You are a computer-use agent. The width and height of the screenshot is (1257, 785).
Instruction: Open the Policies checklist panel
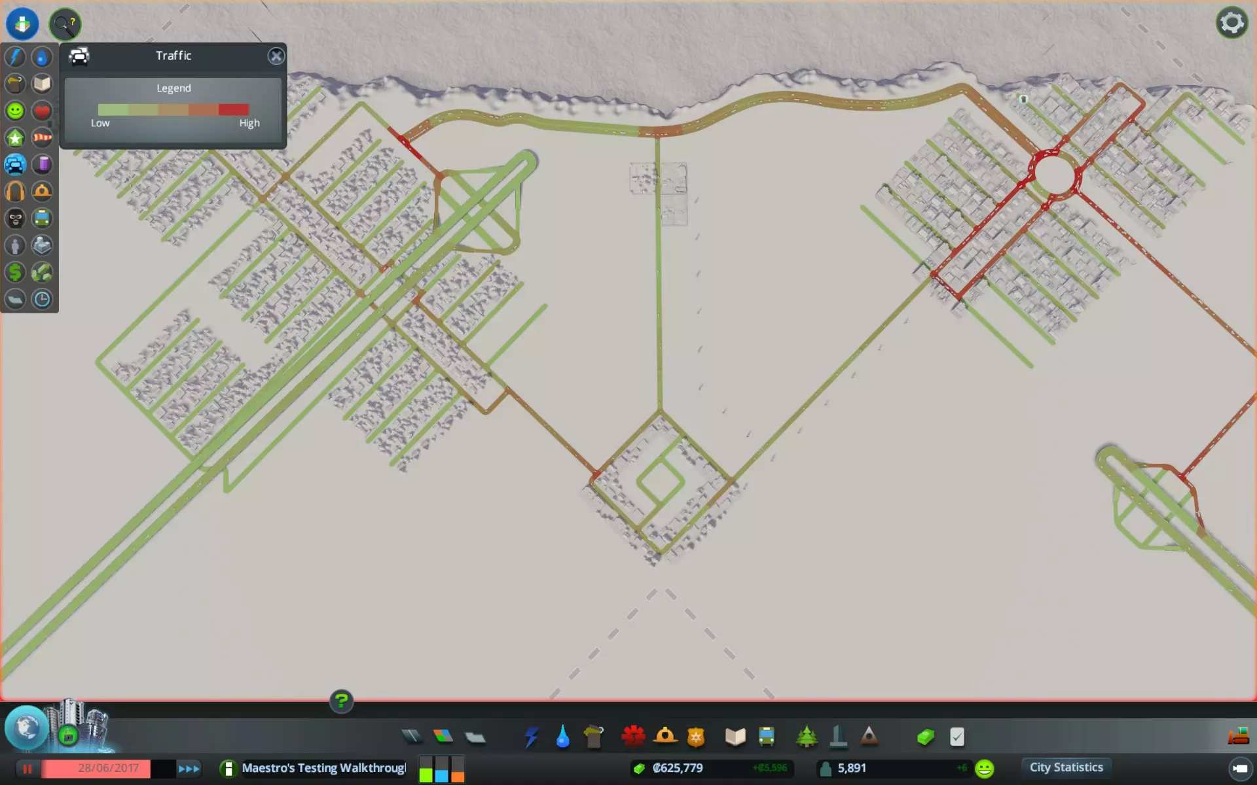click(x=956, y=737)
